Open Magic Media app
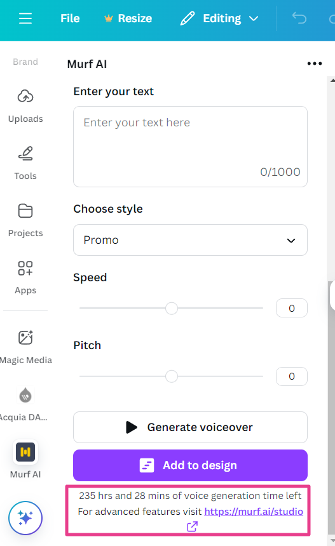This screenshot has width=335, height=546. point(25,347)
